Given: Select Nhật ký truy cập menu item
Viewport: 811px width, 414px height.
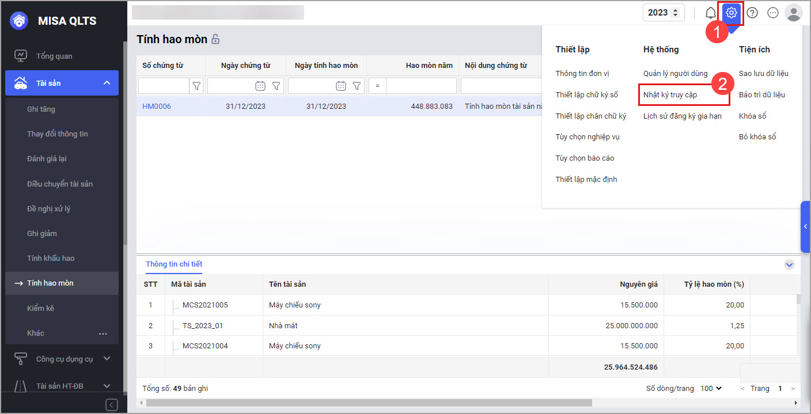Looking at the screenshot, I should pyautogui.click(x=670, y=95).
